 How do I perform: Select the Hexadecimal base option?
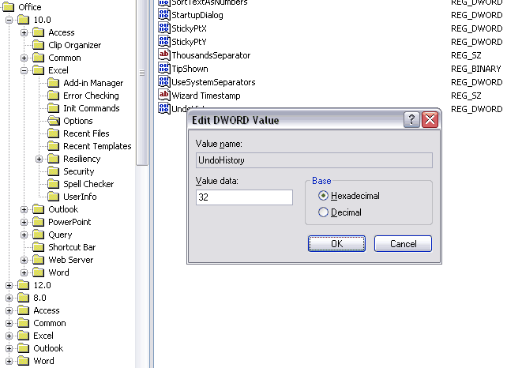coord(349,196)
